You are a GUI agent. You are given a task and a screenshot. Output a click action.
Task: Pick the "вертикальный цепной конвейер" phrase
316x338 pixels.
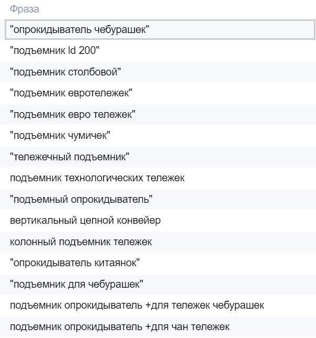click(x=85, y=221)
